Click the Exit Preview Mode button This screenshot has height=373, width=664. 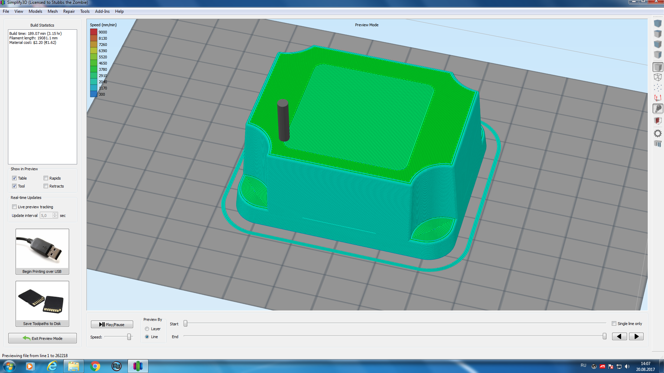[43, 338]
